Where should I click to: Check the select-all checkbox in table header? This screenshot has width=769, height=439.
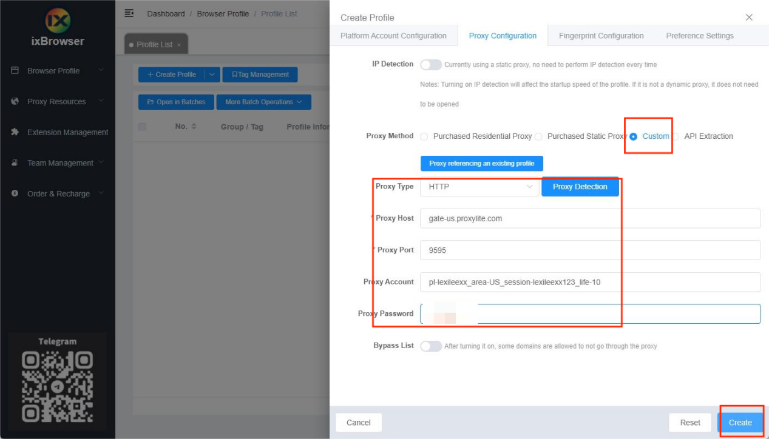click(x=143, y=127)
